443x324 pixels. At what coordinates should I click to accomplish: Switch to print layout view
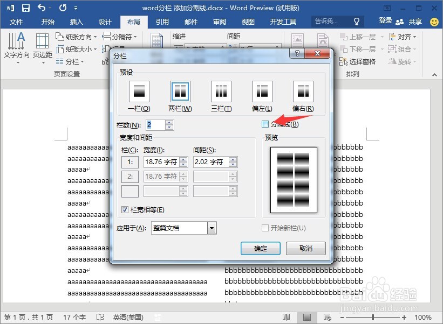click(x=307, y=318)
